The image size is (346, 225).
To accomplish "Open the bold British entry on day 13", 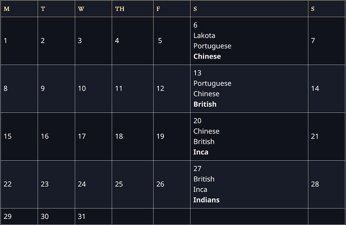I will (x=205, y=104).
